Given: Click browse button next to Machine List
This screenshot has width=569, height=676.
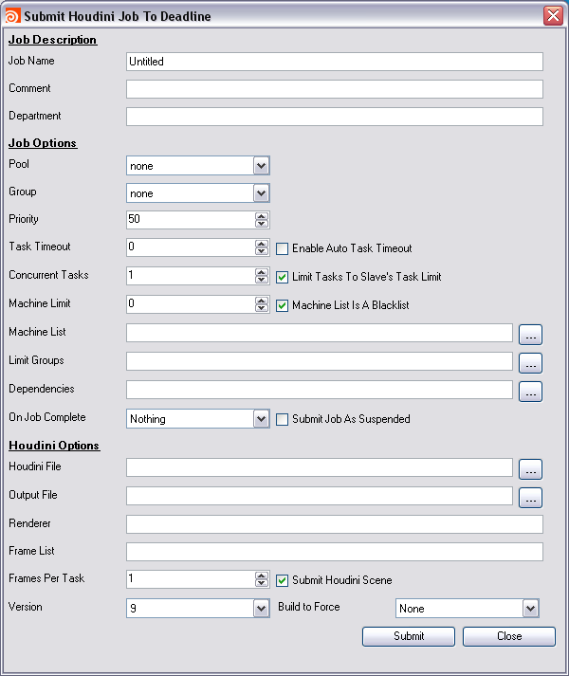Looking at the screenshot, I should coord(530,334).
